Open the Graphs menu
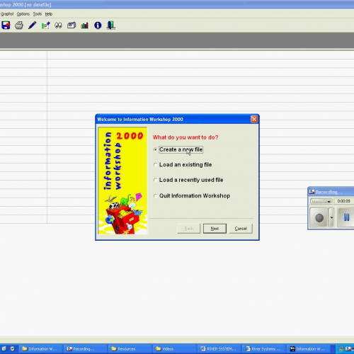The width and height of the screenshot is (354, 354). pos(7,14)
